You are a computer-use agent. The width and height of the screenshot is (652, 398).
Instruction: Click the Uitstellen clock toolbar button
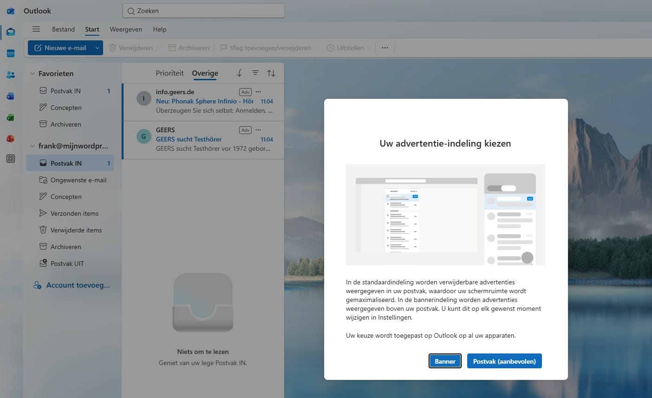(x=346, y=48)
